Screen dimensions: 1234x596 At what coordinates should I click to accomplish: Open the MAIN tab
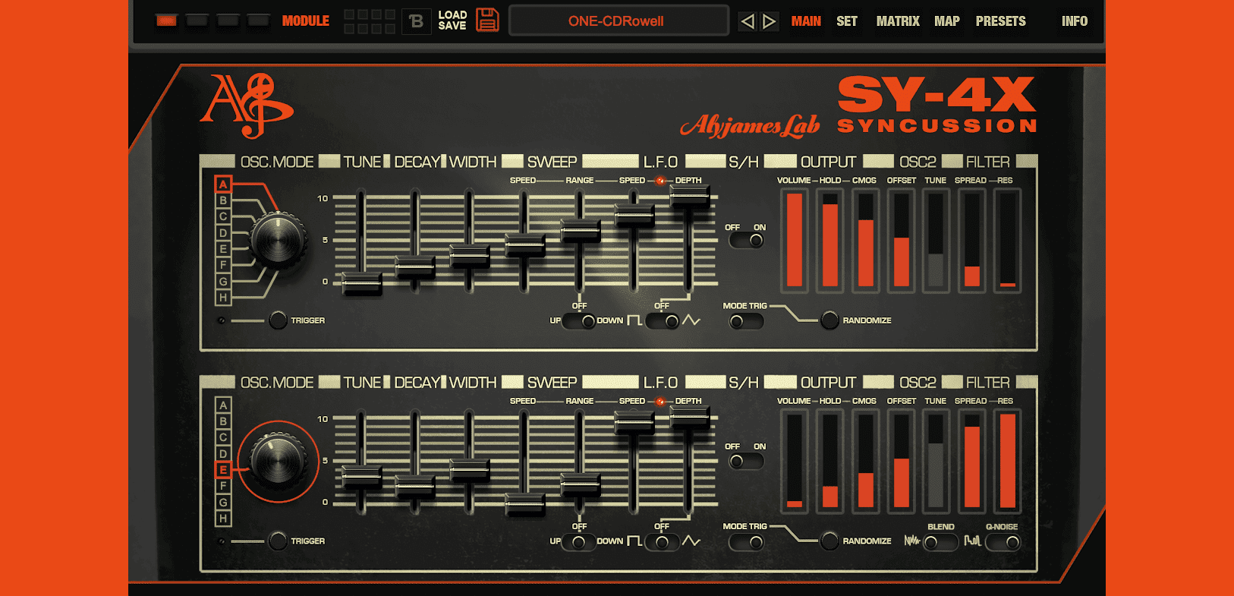tap(806, 21)
